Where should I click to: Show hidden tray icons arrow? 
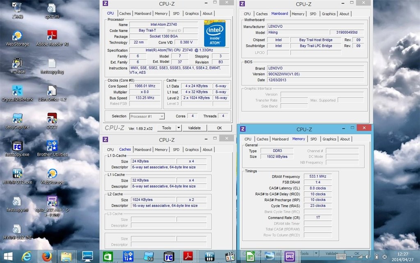click(x=352, y=257)
